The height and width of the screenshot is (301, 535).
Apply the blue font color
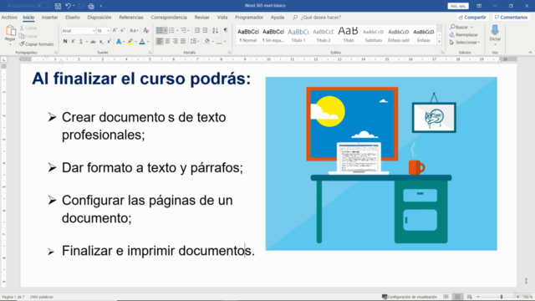(142, 42)
